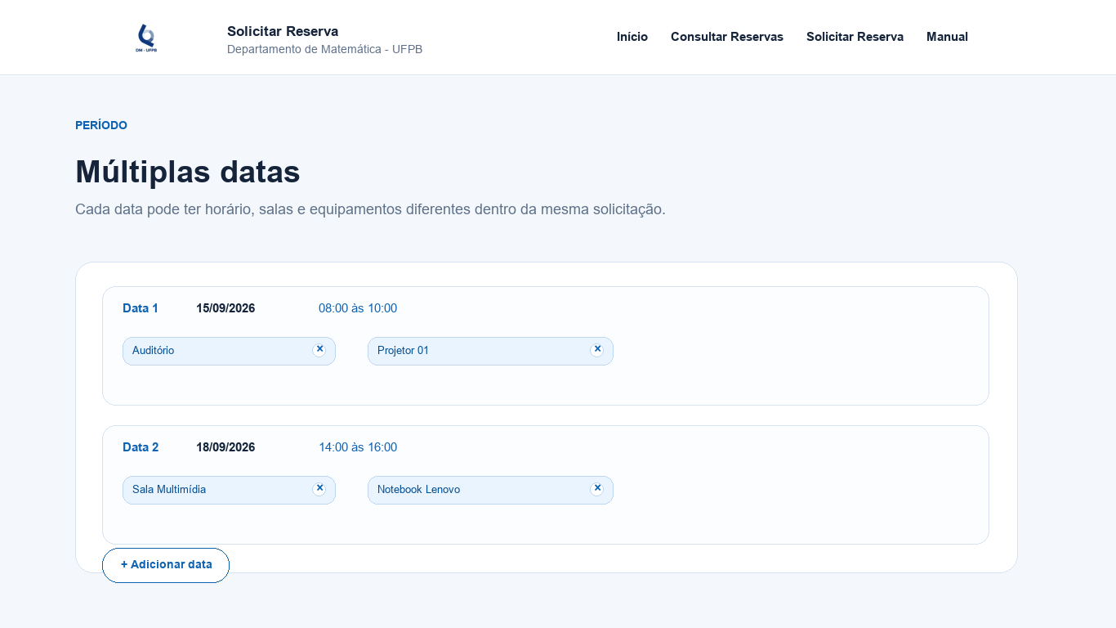Open the Início menu item
The height and width of the screenshot is (628, 1116).
tap(632, 37)
